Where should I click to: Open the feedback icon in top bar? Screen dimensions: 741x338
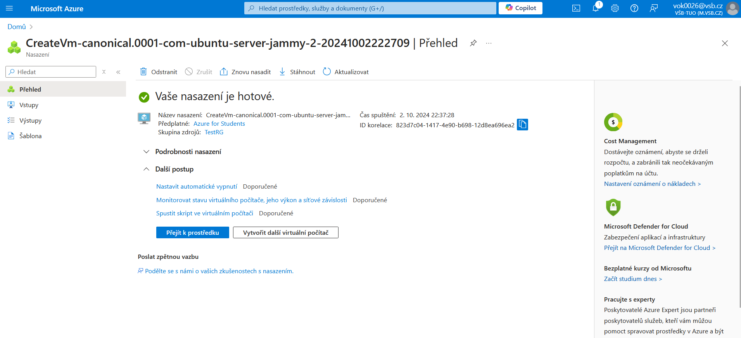click(654, 8)
